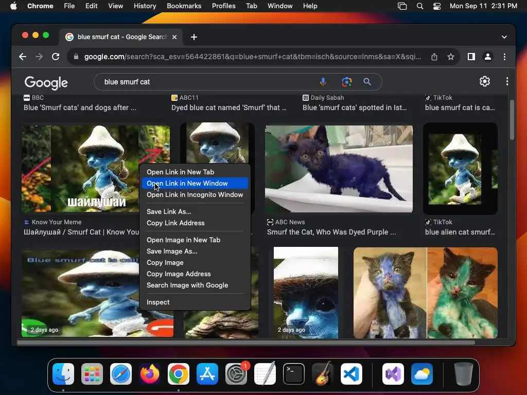Image resolution: width=527 pixels, height=395 pixels.
Task: Choose Copy Image Address
Action: [x=195, y=274]
